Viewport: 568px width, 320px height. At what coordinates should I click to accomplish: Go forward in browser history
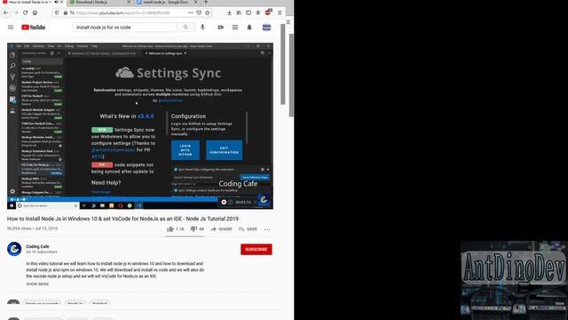(x=16, y=12)
